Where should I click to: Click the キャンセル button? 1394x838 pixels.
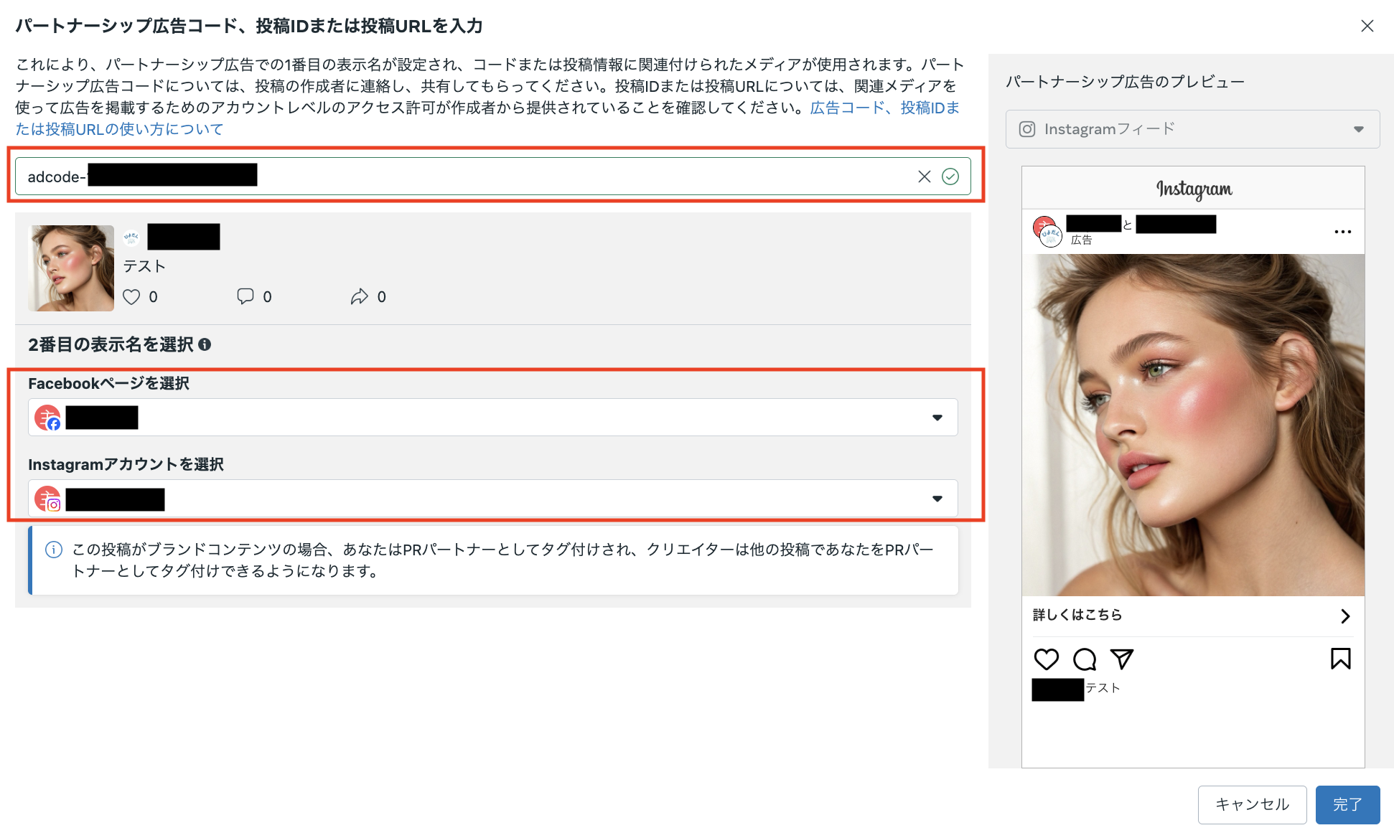click(1252, 804)
